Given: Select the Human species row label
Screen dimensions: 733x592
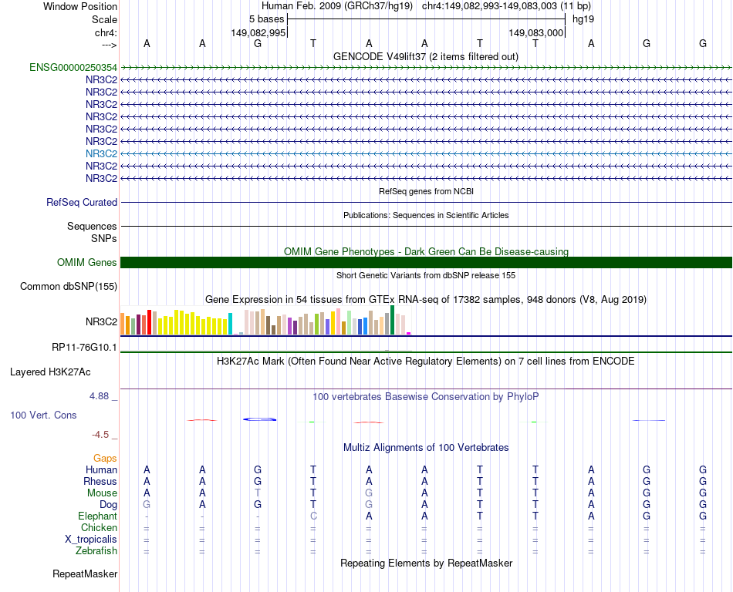Looking at the screenshot, I should 101,469.
